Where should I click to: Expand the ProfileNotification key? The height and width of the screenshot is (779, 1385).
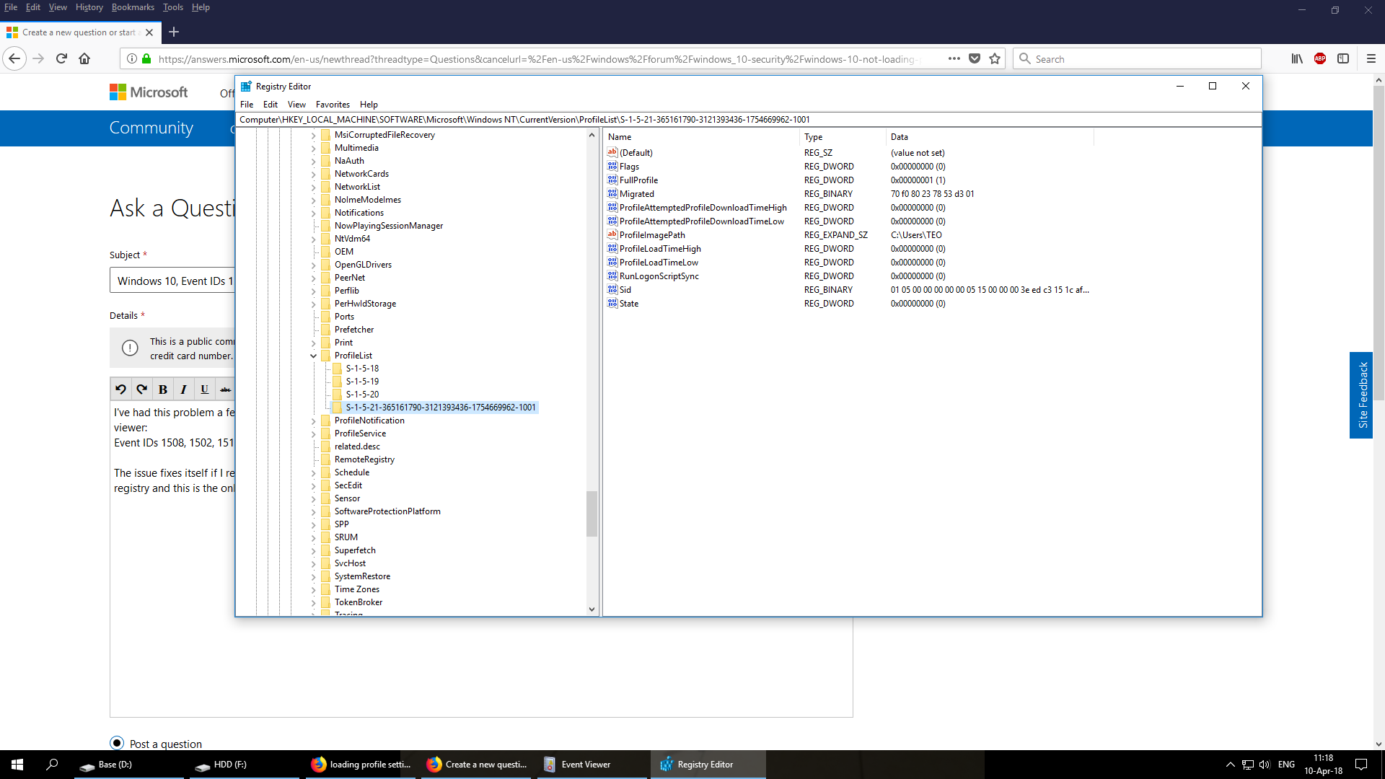314,421
